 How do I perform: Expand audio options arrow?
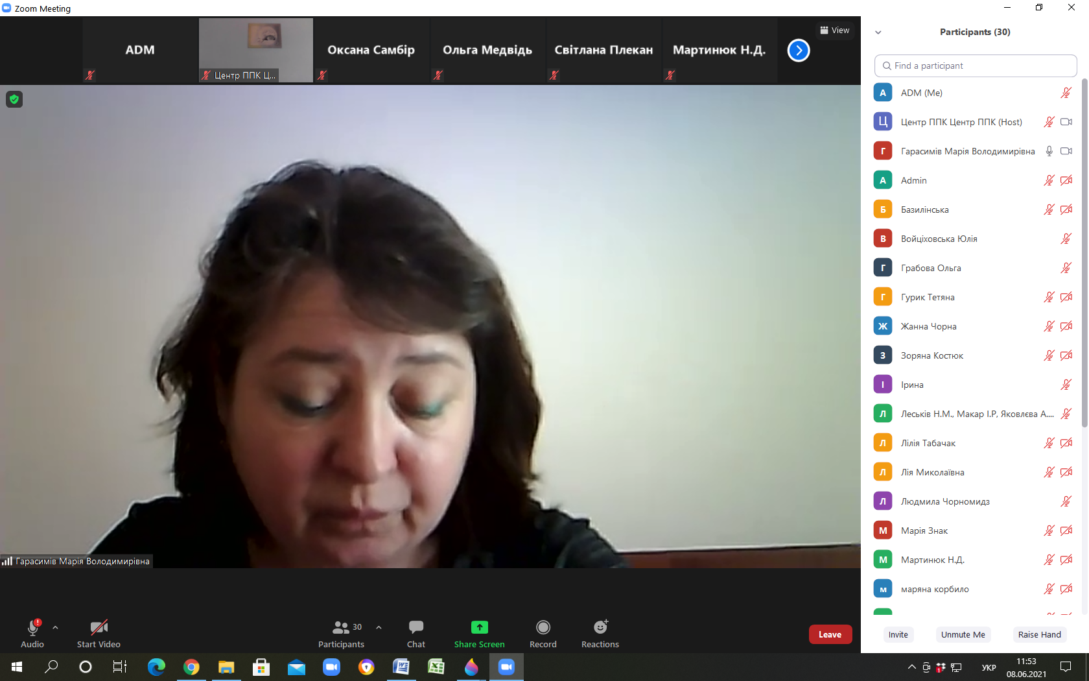coord(55,627)
